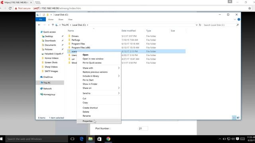Click the Port Number field in browser
The width and height of the screenshot is (255, 143).
click(143, 128)
